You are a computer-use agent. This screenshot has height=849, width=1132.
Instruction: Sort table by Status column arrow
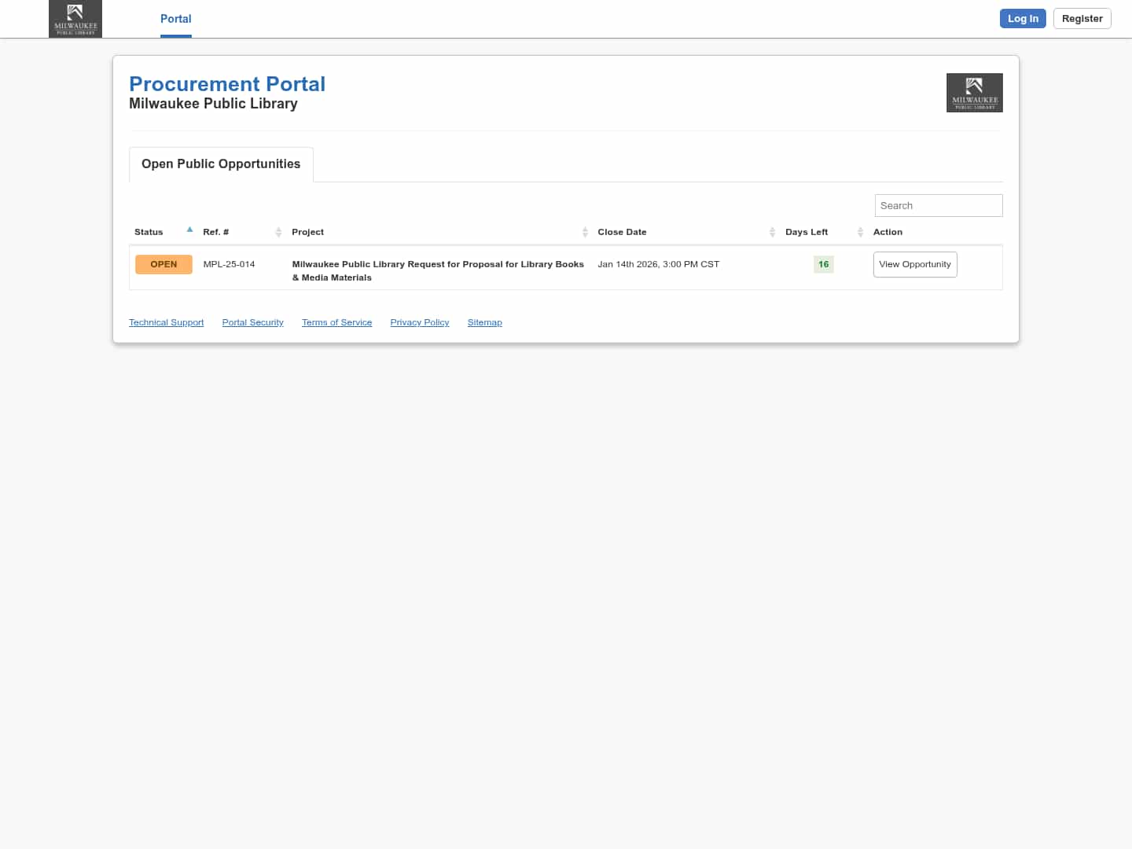189,230
